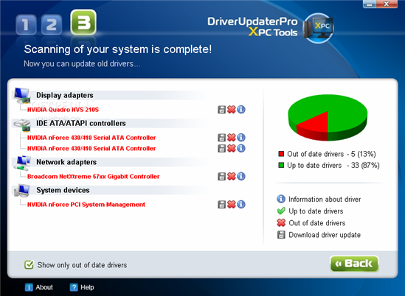Download driver update for NVIDIA Quadro NVS 210S
The image size is (405, 296).
point(221,110)
